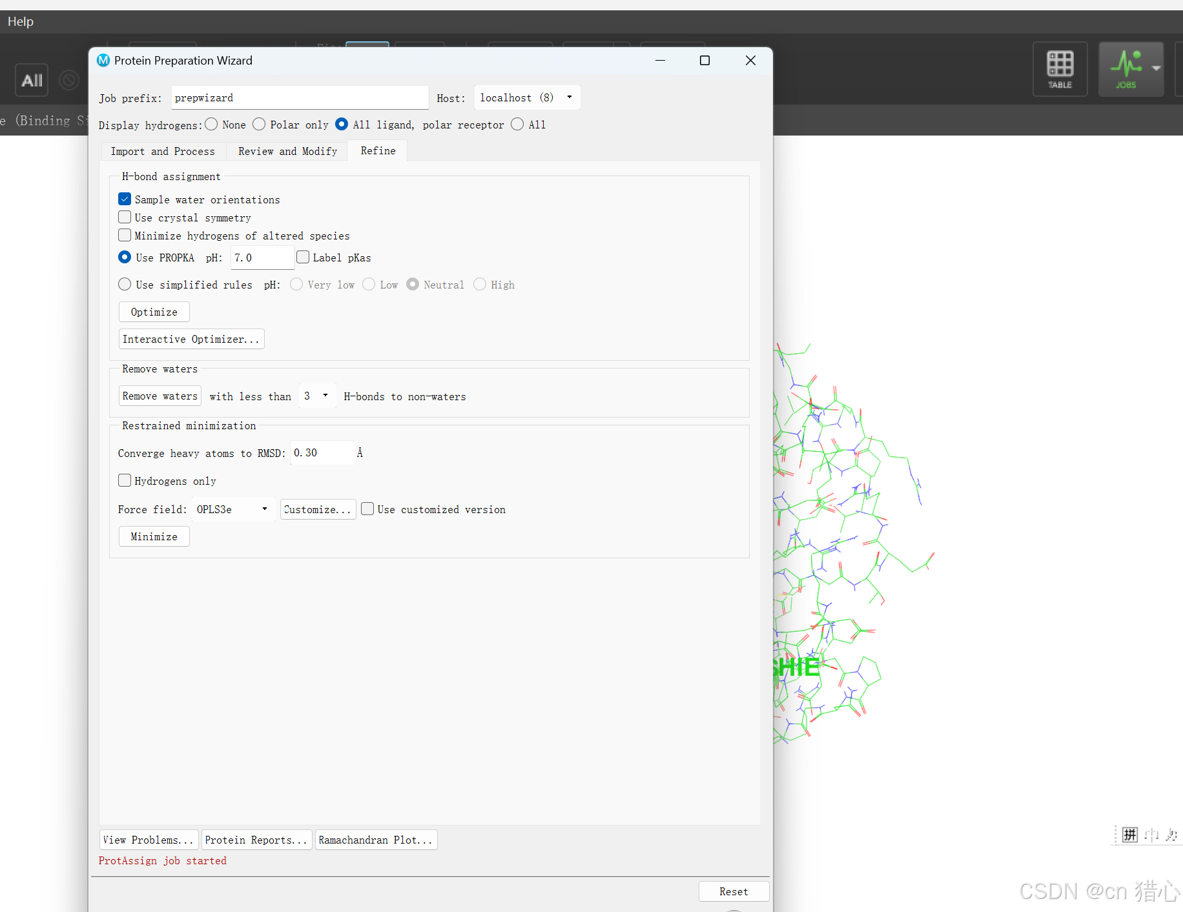Viewport: 1183px width, 912px height.
Task: Click the ProtAssign job started status text
Action: [163, 860]
